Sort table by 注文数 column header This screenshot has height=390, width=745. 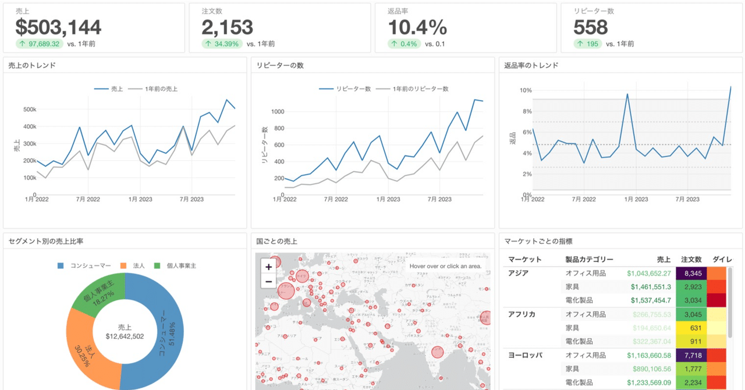(x=691, y=259)
